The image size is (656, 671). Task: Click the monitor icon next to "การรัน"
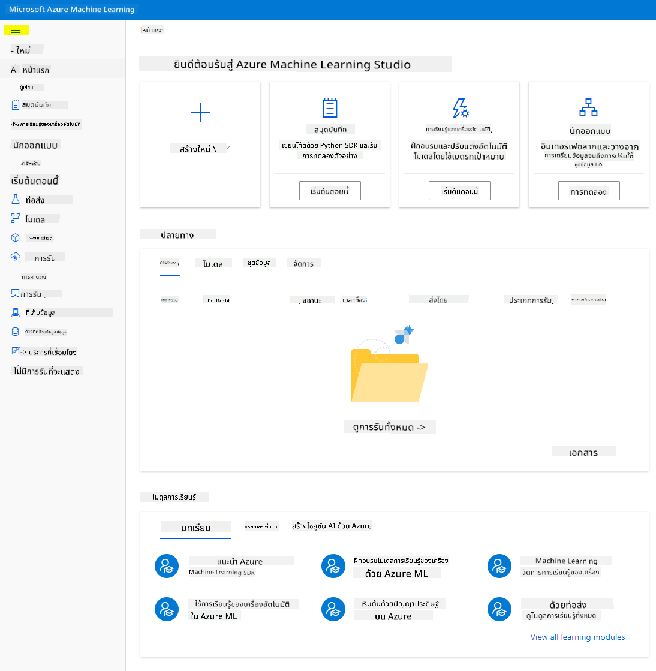point(16,293)
